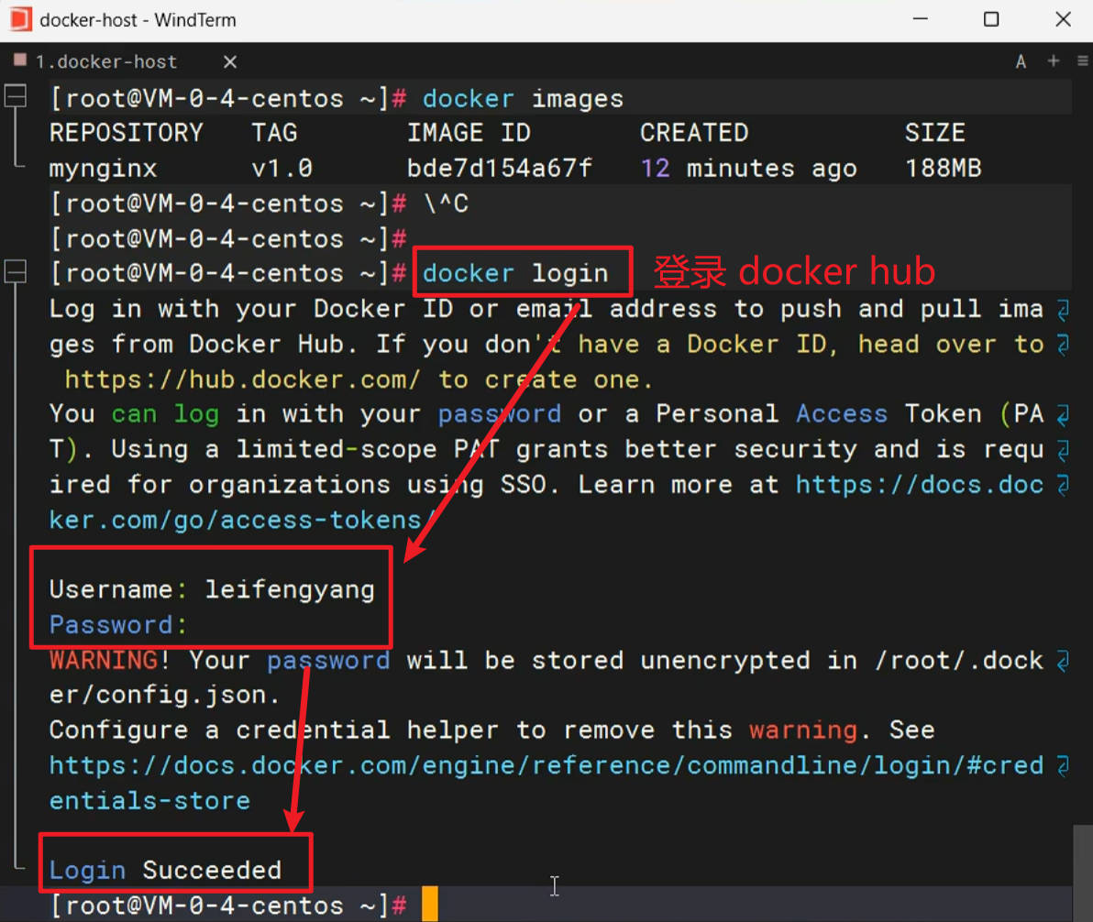Screen dimensions: 1093x922
Task: Click the terminal cursor at the last prompt
Action: pyautogui.click(x=430, y=904)
